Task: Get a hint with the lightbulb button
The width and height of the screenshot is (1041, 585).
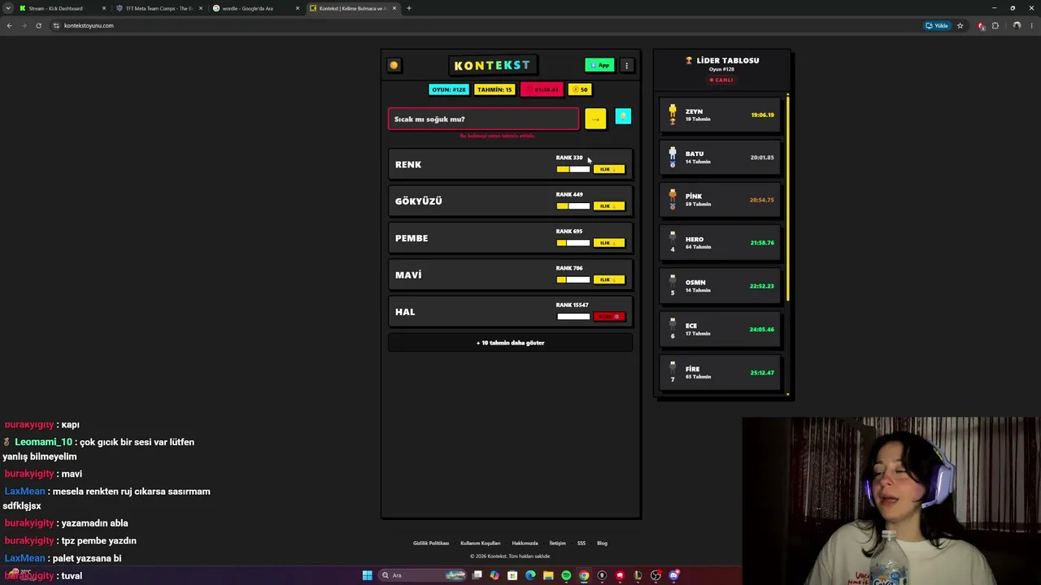Action: (x=623, y=117)
